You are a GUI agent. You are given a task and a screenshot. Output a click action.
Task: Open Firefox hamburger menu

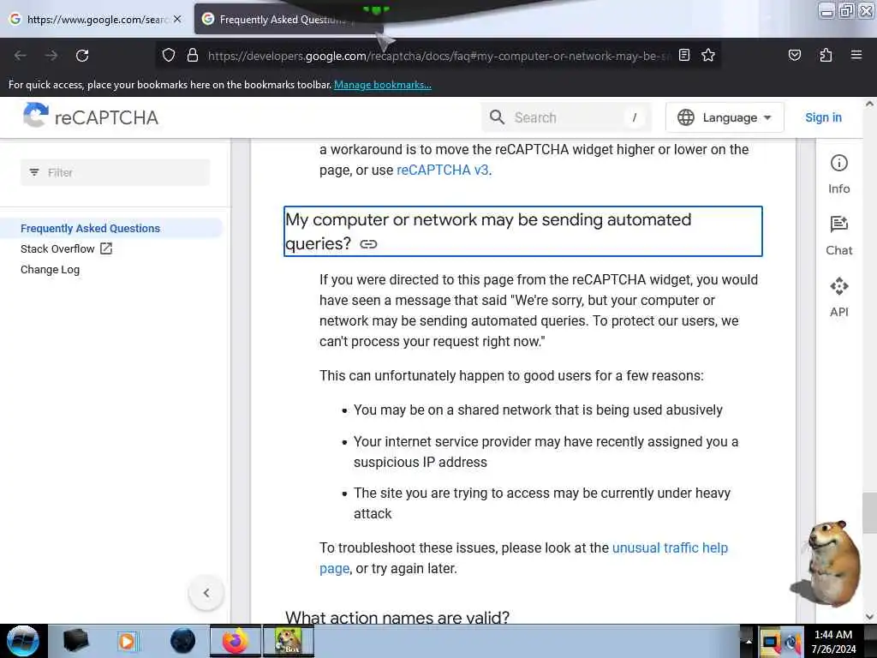click(856, 55)
